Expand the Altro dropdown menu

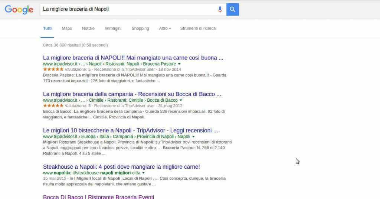[165, 28]
